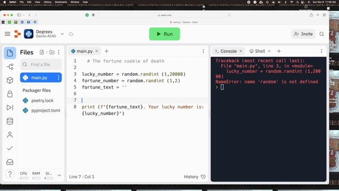Screen dimensions: 339x191
Task: Expand the resources panel chevron
Action: click(59, 175)
